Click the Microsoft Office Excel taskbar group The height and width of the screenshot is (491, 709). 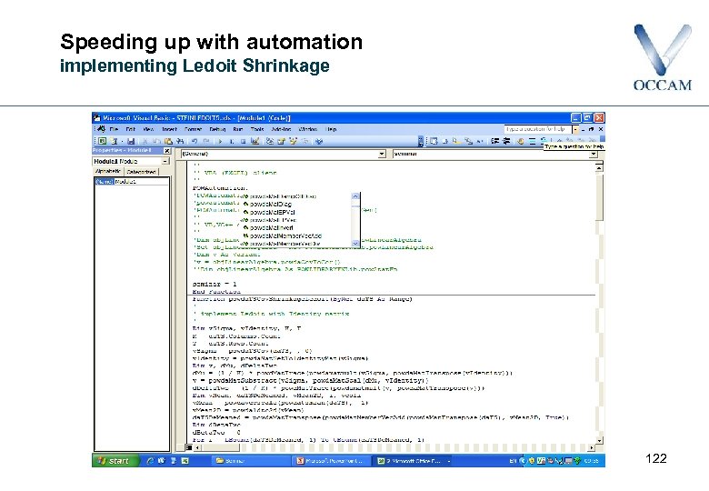[413, 461]
